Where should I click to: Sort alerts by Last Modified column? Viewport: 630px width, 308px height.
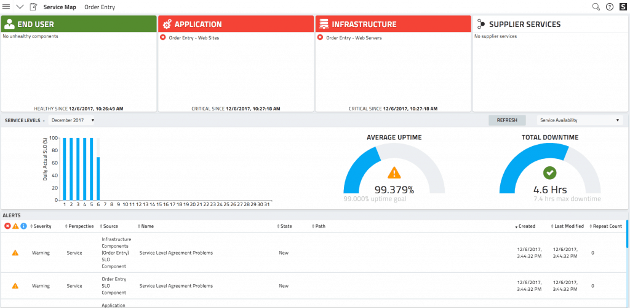point(567,226)
